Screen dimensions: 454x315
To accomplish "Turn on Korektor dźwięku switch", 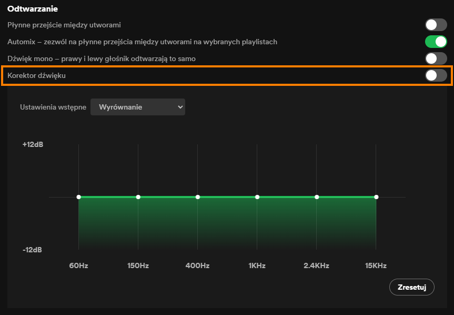I will click(x=436, y=75).
